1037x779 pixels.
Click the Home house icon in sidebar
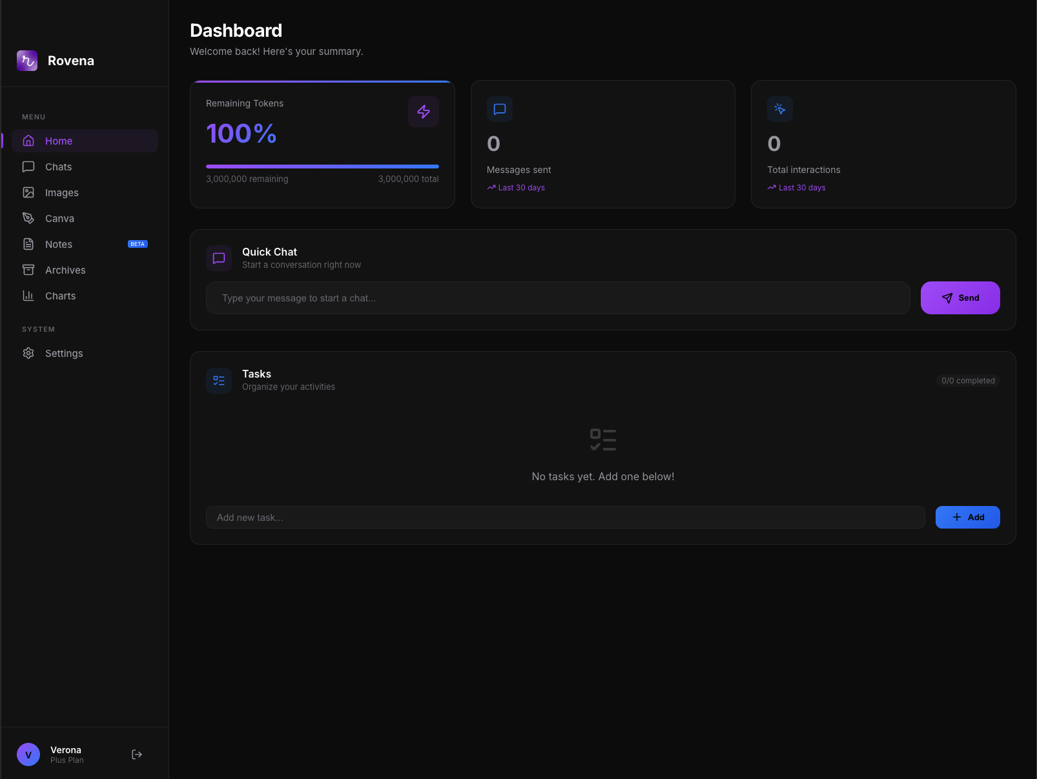coord(28,141)
